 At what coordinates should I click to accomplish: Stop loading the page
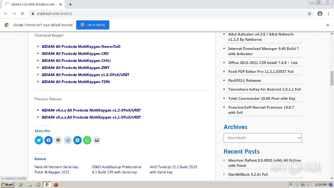point(22,14)
